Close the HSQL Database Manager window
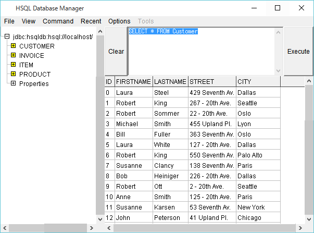 coord(301,8)
